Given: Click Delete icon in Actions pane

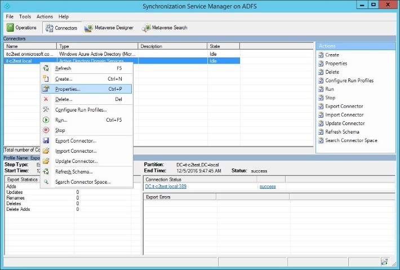Looking at the screenshot, I should click(x=321, y=72).
